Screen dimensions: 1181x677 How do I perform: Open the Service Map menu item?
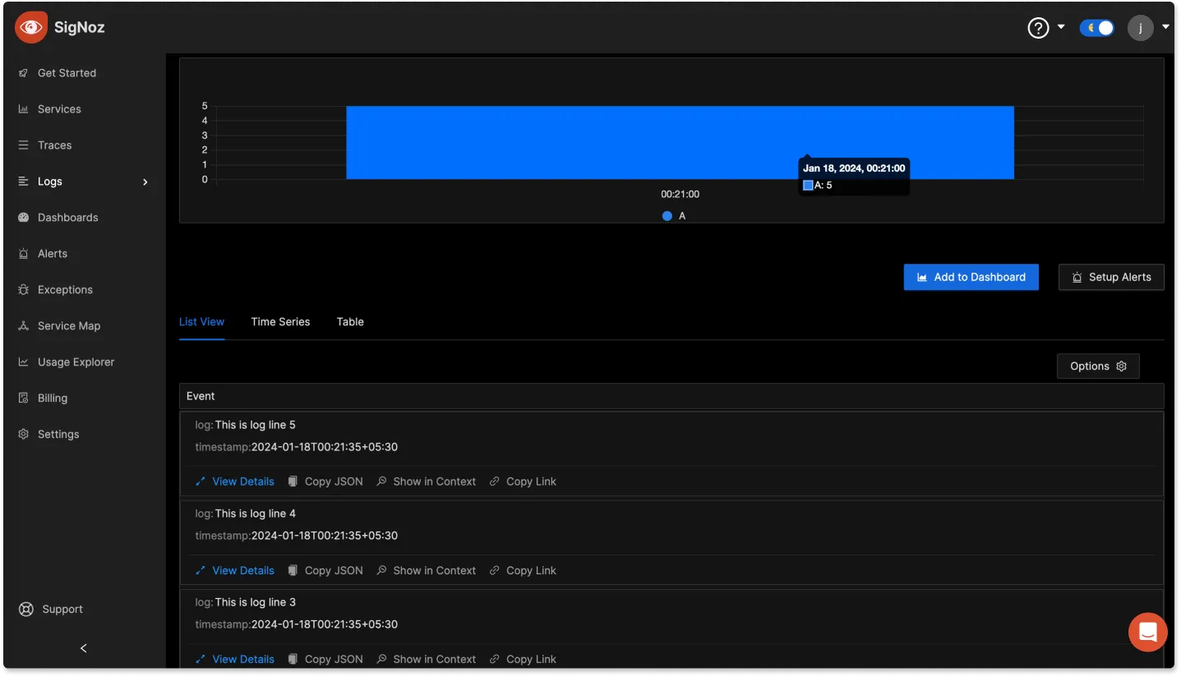69,326
